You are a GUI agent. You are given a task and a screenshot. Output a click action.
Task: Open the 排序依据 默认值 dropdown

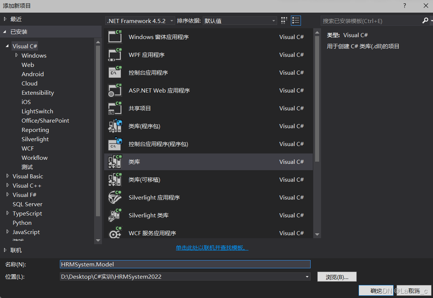pyautogui.click(x=240, y=21)
